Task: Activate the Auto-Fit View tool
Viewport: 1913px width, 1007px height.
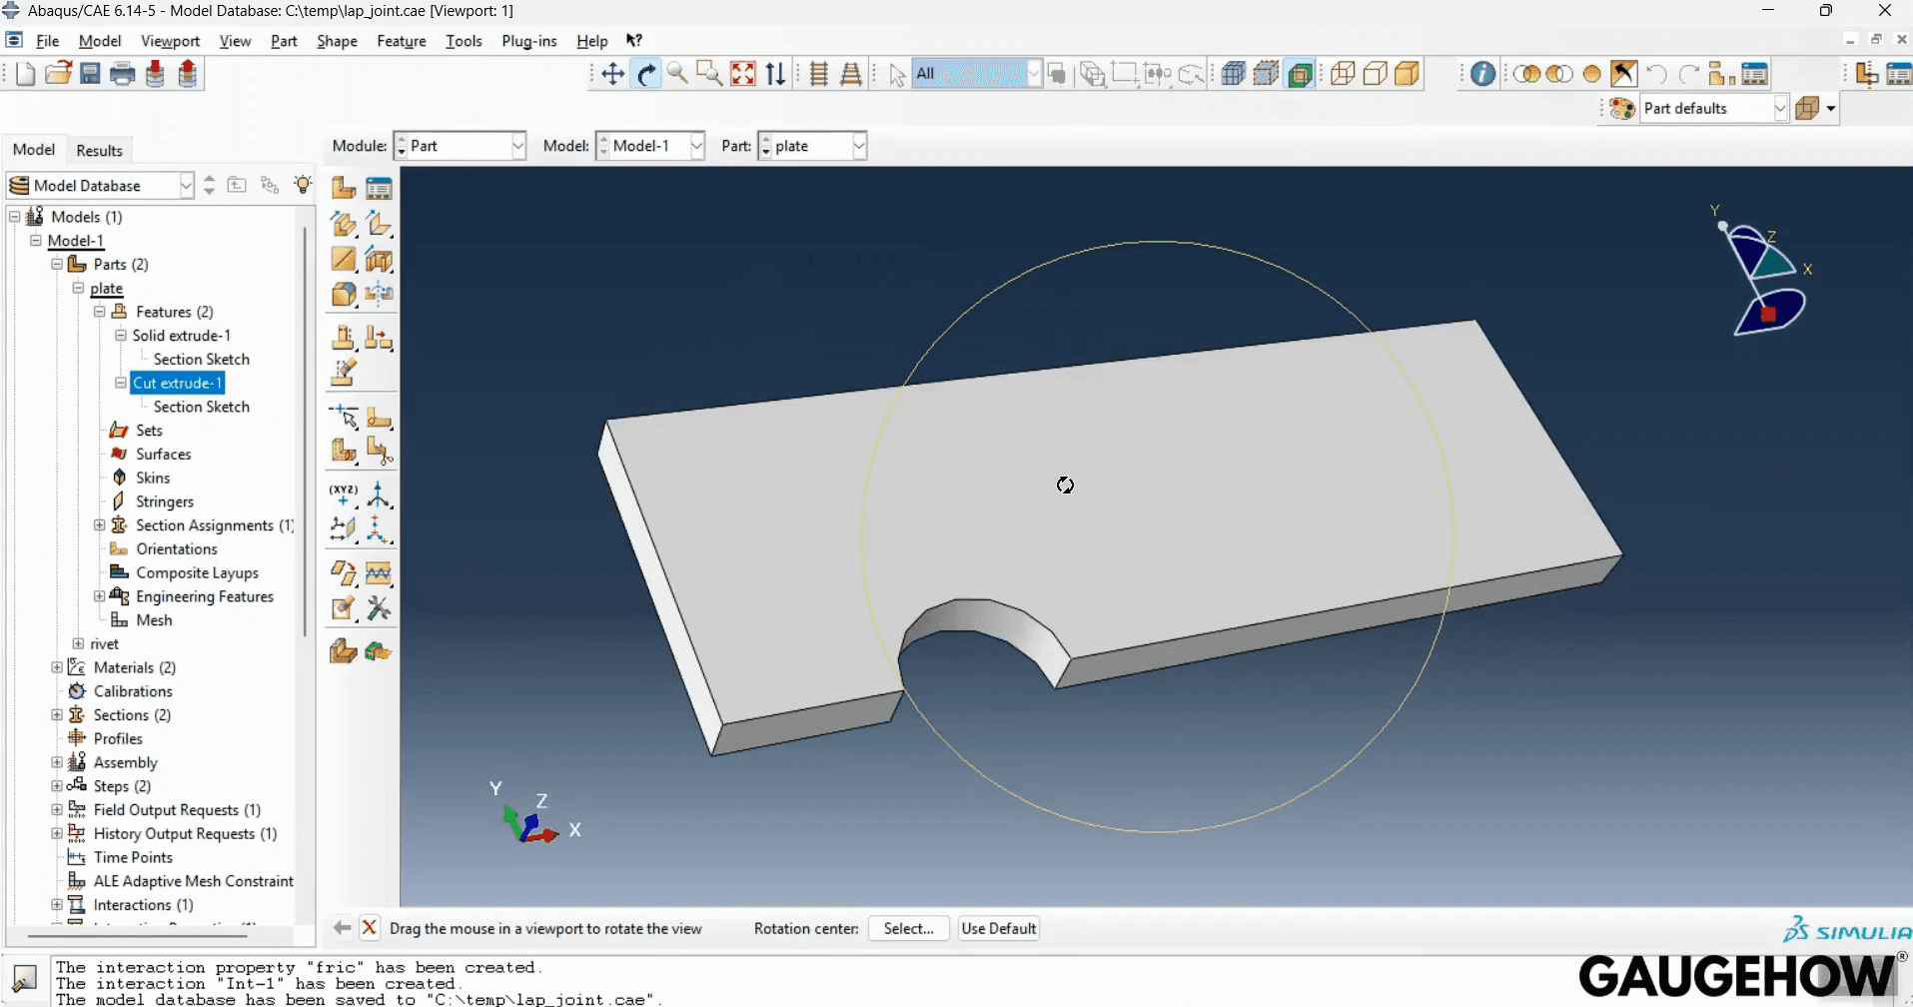Action: (x=744, y=73)
